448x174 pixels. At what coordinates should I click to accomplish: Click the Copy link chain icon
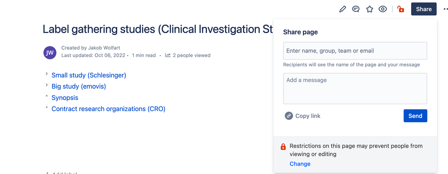289,116
